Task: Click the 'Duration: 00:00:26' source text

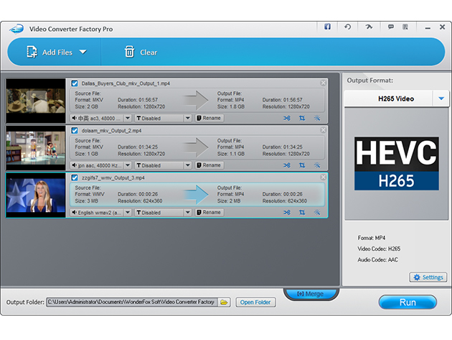Action: click(x=138, y=194)
